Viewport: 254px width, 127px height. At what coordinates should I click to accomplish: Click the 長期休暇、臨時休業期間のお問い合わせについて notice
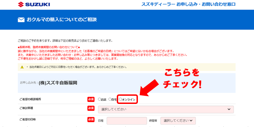point(49,47)
